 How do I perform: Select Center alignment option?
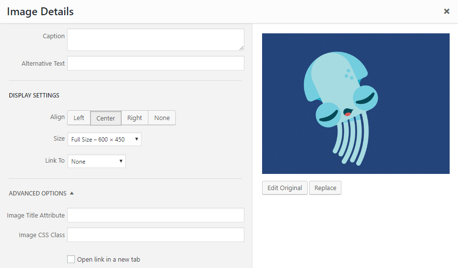coord(106,118)
